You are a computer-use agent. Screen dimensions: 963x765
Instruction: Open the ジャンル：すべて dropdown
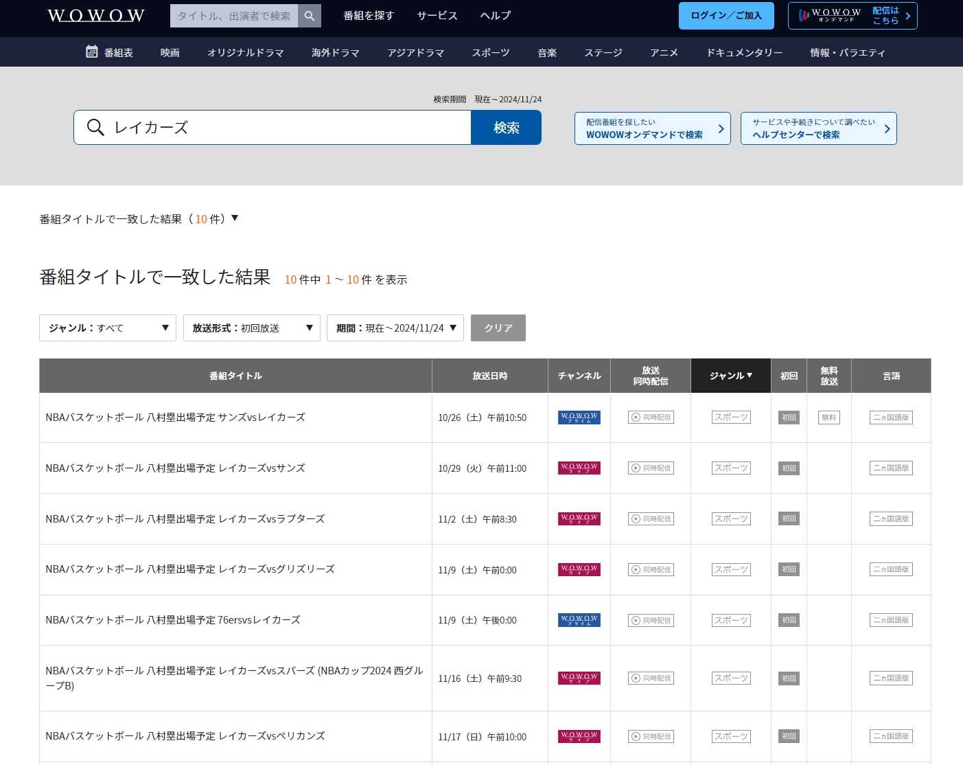pyautogui.click(x=108, y=328)
